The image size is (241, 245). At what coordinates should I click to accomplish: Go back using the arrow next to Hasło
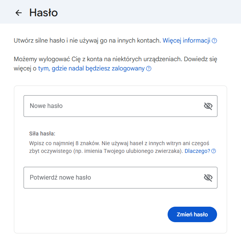click(x=19, y=13)
